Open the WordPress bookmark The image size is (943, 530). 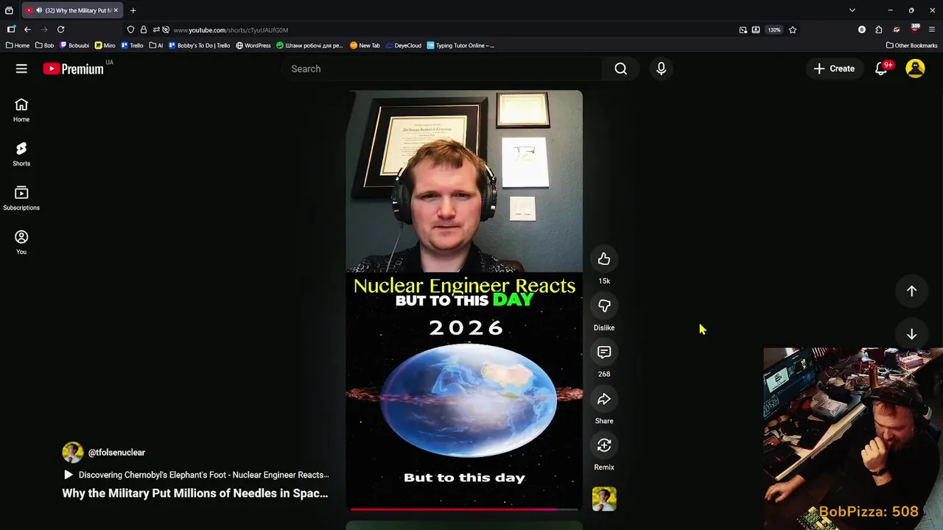pos(253,46)
